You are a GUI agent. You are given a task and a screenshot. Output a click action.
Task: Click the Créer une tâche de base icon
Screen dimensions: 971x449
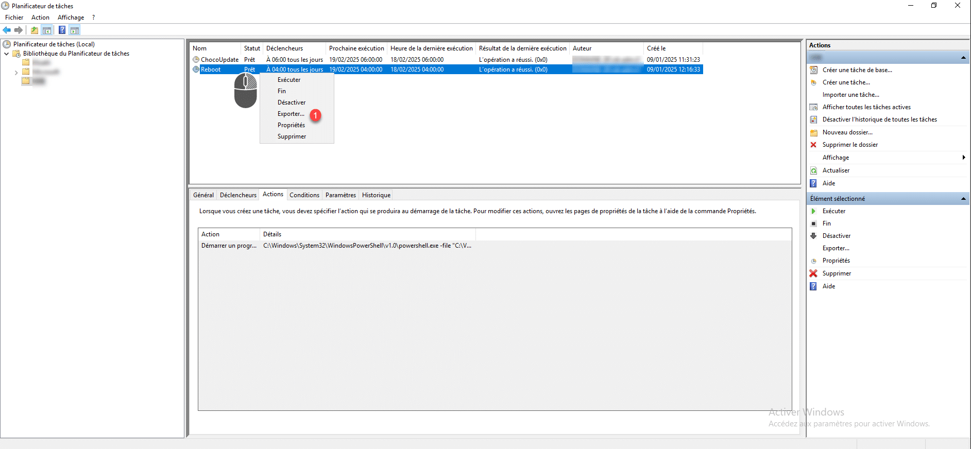click(x=813, y=70)
